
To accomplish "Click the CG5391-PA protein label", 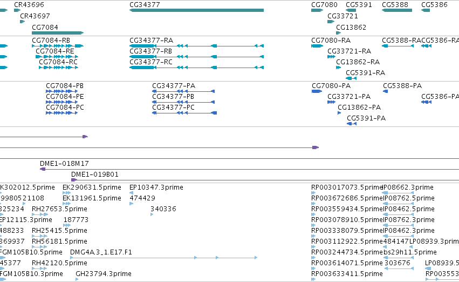I will tap(366, 118).
